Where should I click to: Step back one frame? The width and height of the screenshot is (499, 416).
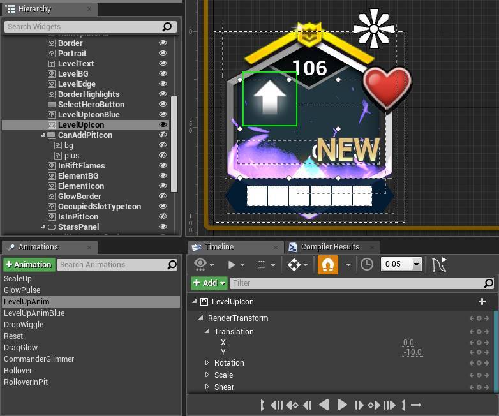308,405
